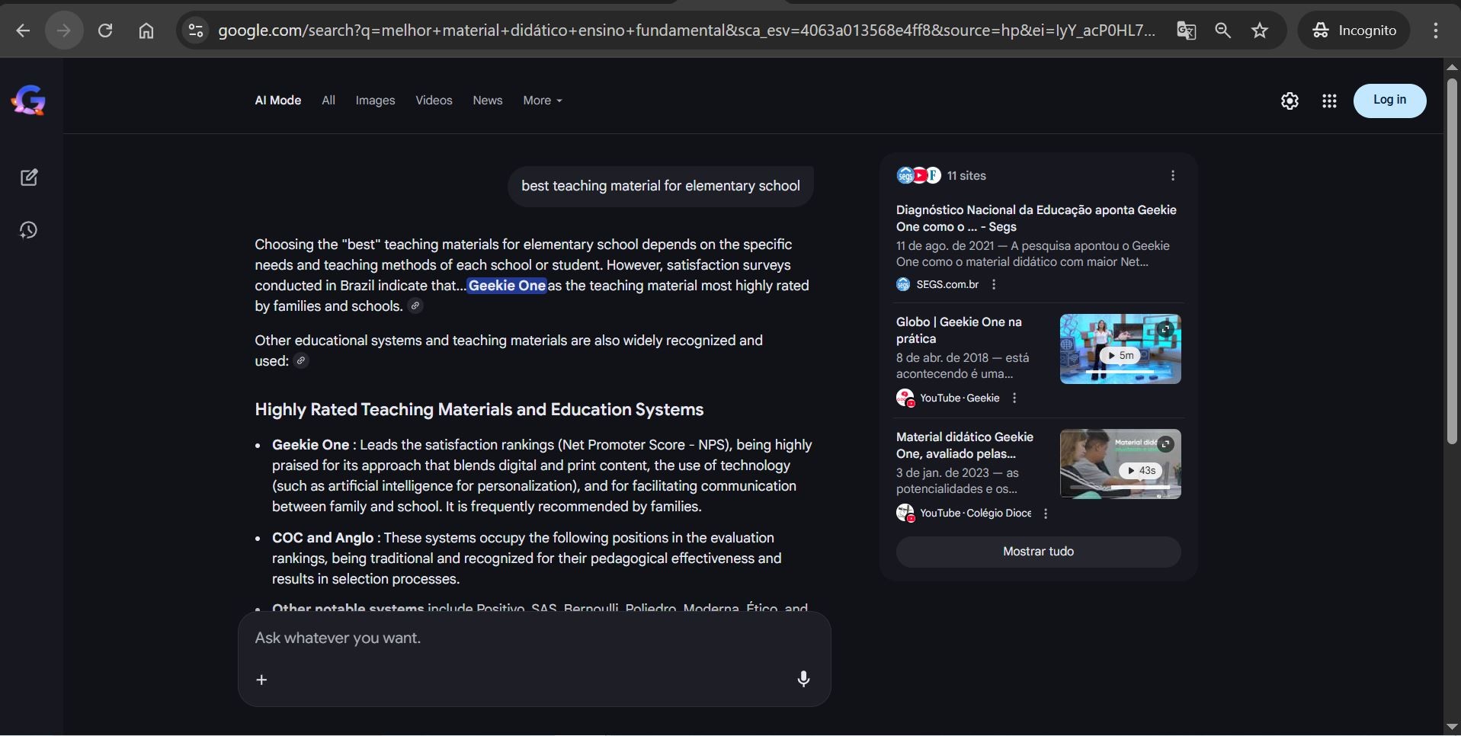Reload the current page
Screen dimensions: 1461x736
(x=105, y=30)
